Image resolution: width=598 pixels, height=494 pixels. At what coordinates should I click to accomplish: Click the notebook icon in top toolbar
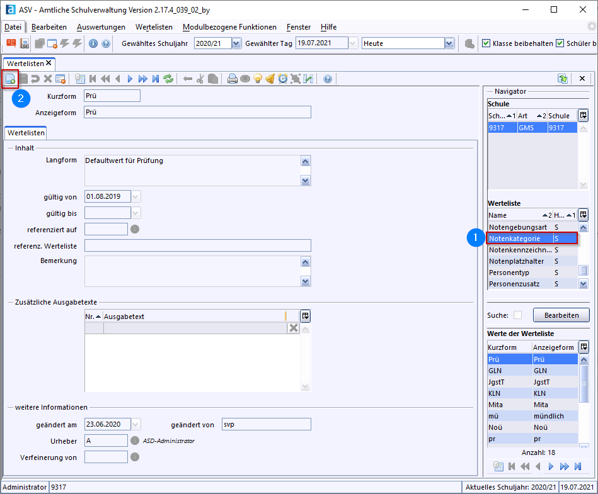pyautogui.click(x=25, y=43)
